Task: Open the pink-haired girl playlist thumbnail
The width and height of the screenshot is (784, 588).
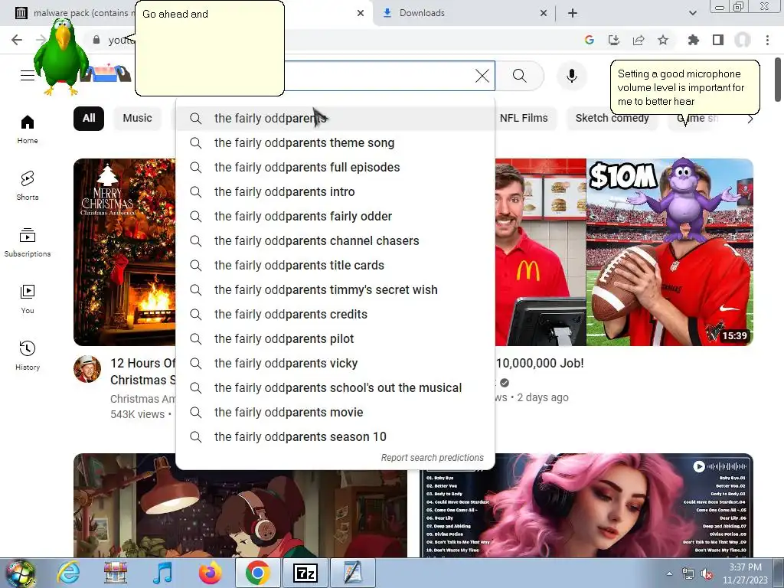Action: [x=586, y=505]
